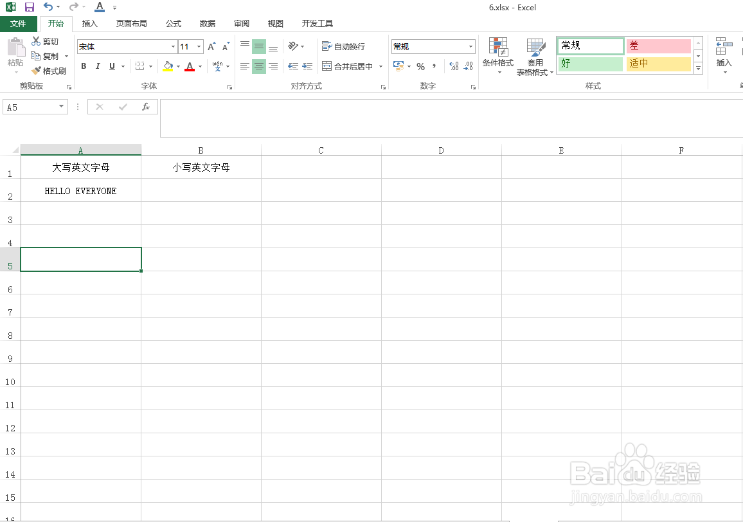The width and height of the screenshot is (743, 522).
Task: Click the Copy (复制) icon
Action: point(35,56)
